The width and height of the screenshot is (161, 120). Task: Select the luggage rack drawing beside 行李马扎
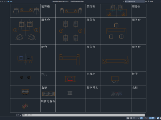point(70,93)
